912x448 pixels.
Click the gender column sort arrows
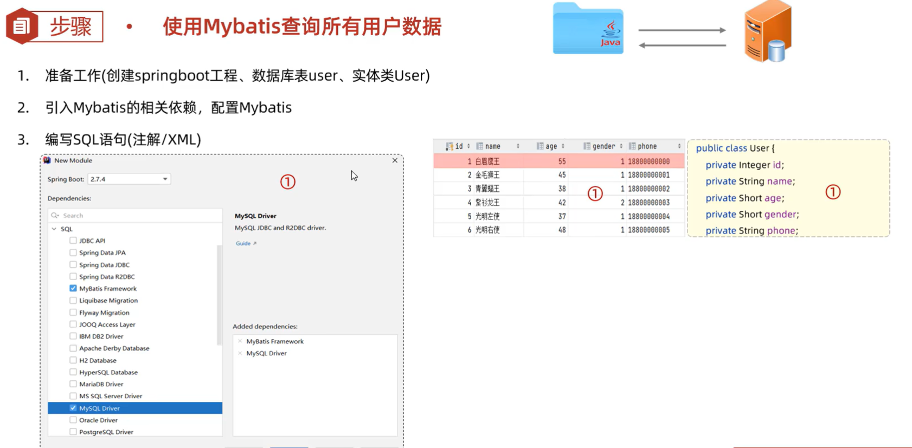click(x=621, y=146)
